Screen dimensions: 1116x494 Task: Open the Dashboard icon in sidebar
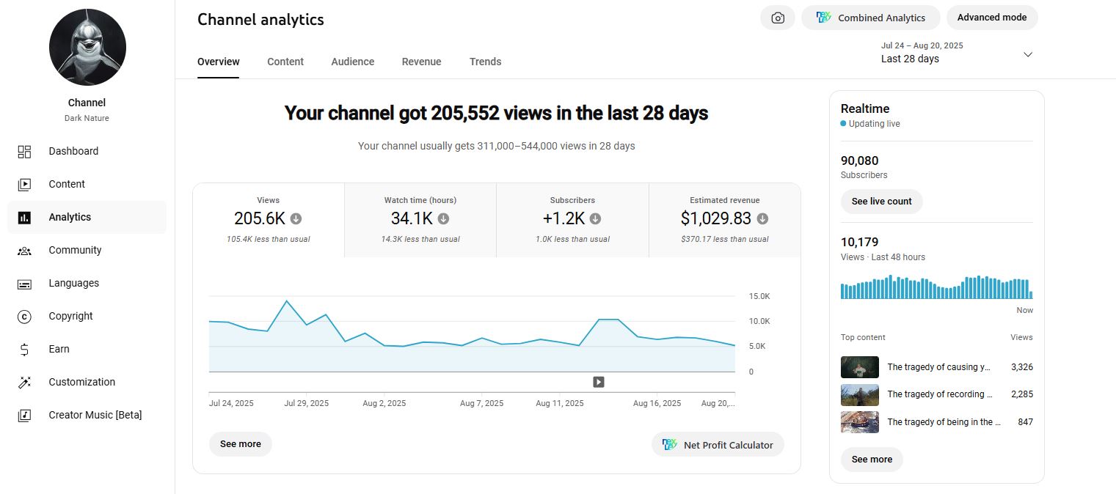point(24,152)
